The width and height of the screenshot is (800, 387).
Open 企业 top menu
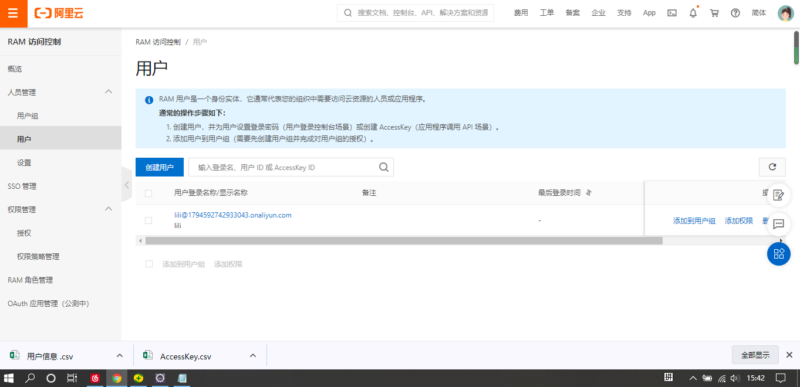pos(599,13)
